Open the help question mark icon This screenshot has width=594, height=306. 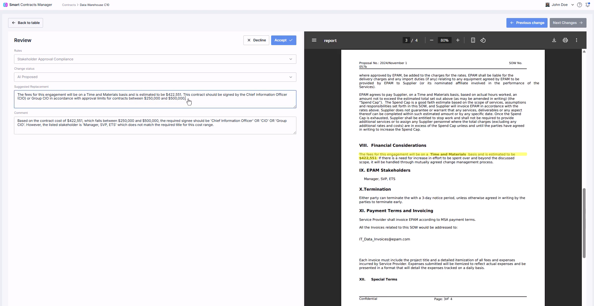tap(580, 5)
